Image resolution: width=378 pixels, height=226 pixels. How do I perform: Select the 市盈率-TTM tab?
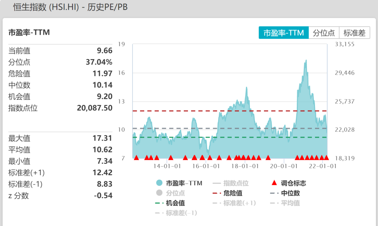point(283,33)
